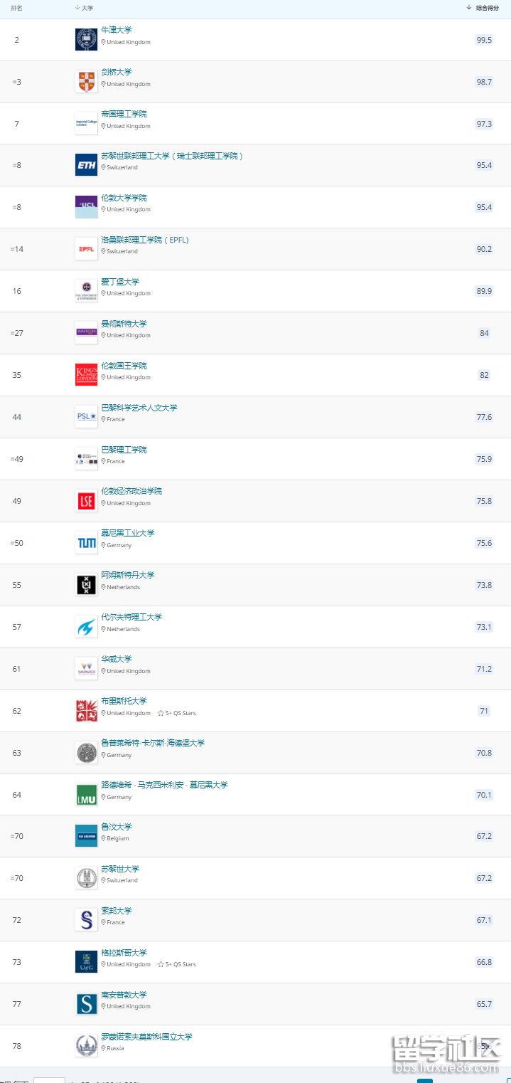Open the 爱丁堡大学 university link
The width and height of the screenshot is (511, 1083).
120,282
